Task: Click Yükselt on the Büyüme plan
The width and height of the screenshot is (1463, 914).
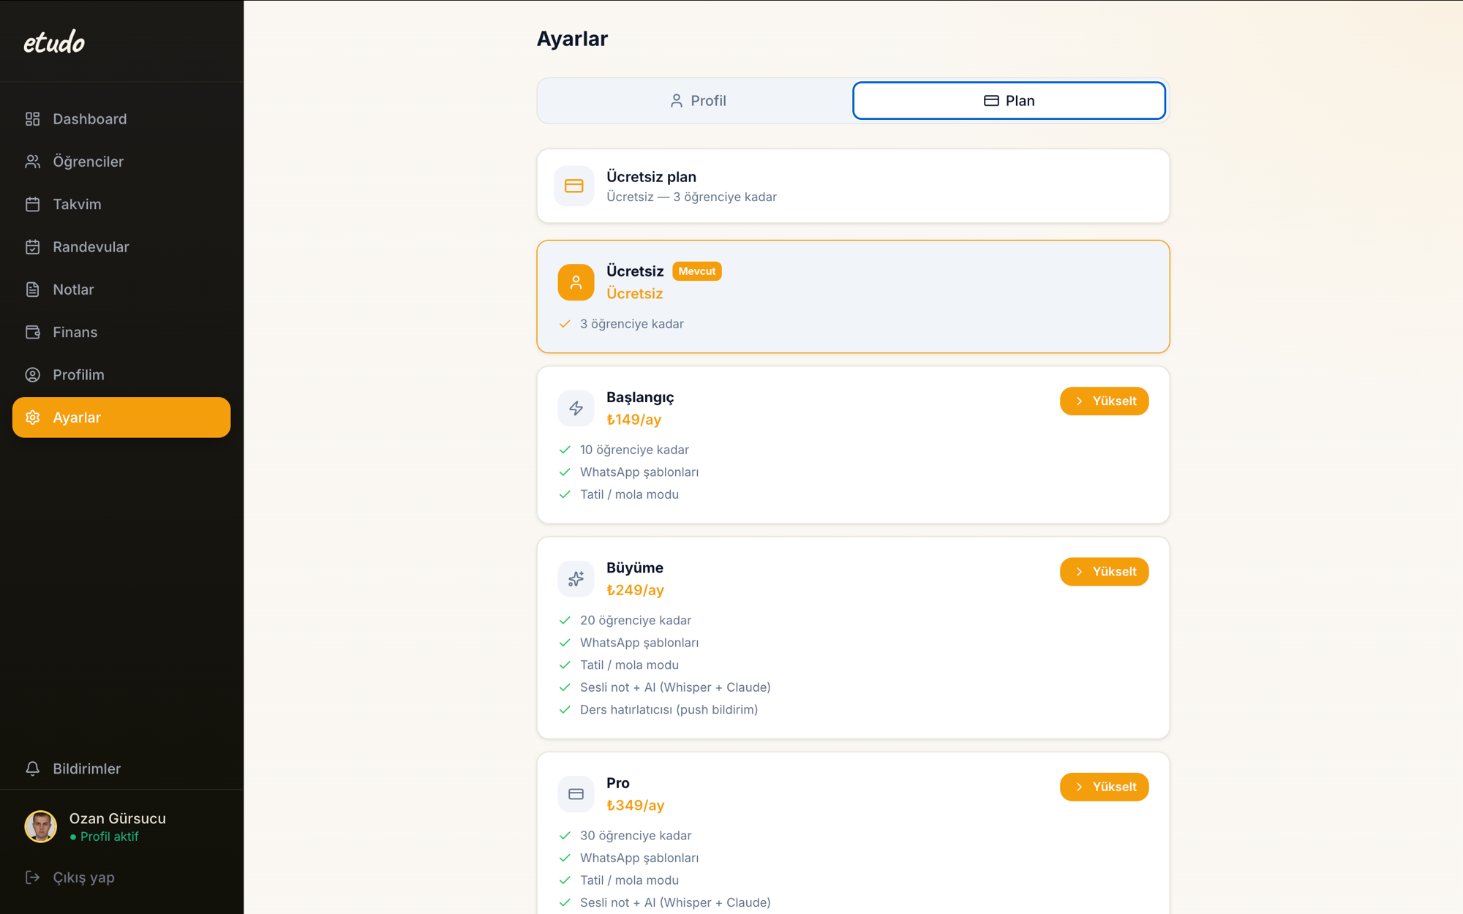Action: click(1104, 572)
